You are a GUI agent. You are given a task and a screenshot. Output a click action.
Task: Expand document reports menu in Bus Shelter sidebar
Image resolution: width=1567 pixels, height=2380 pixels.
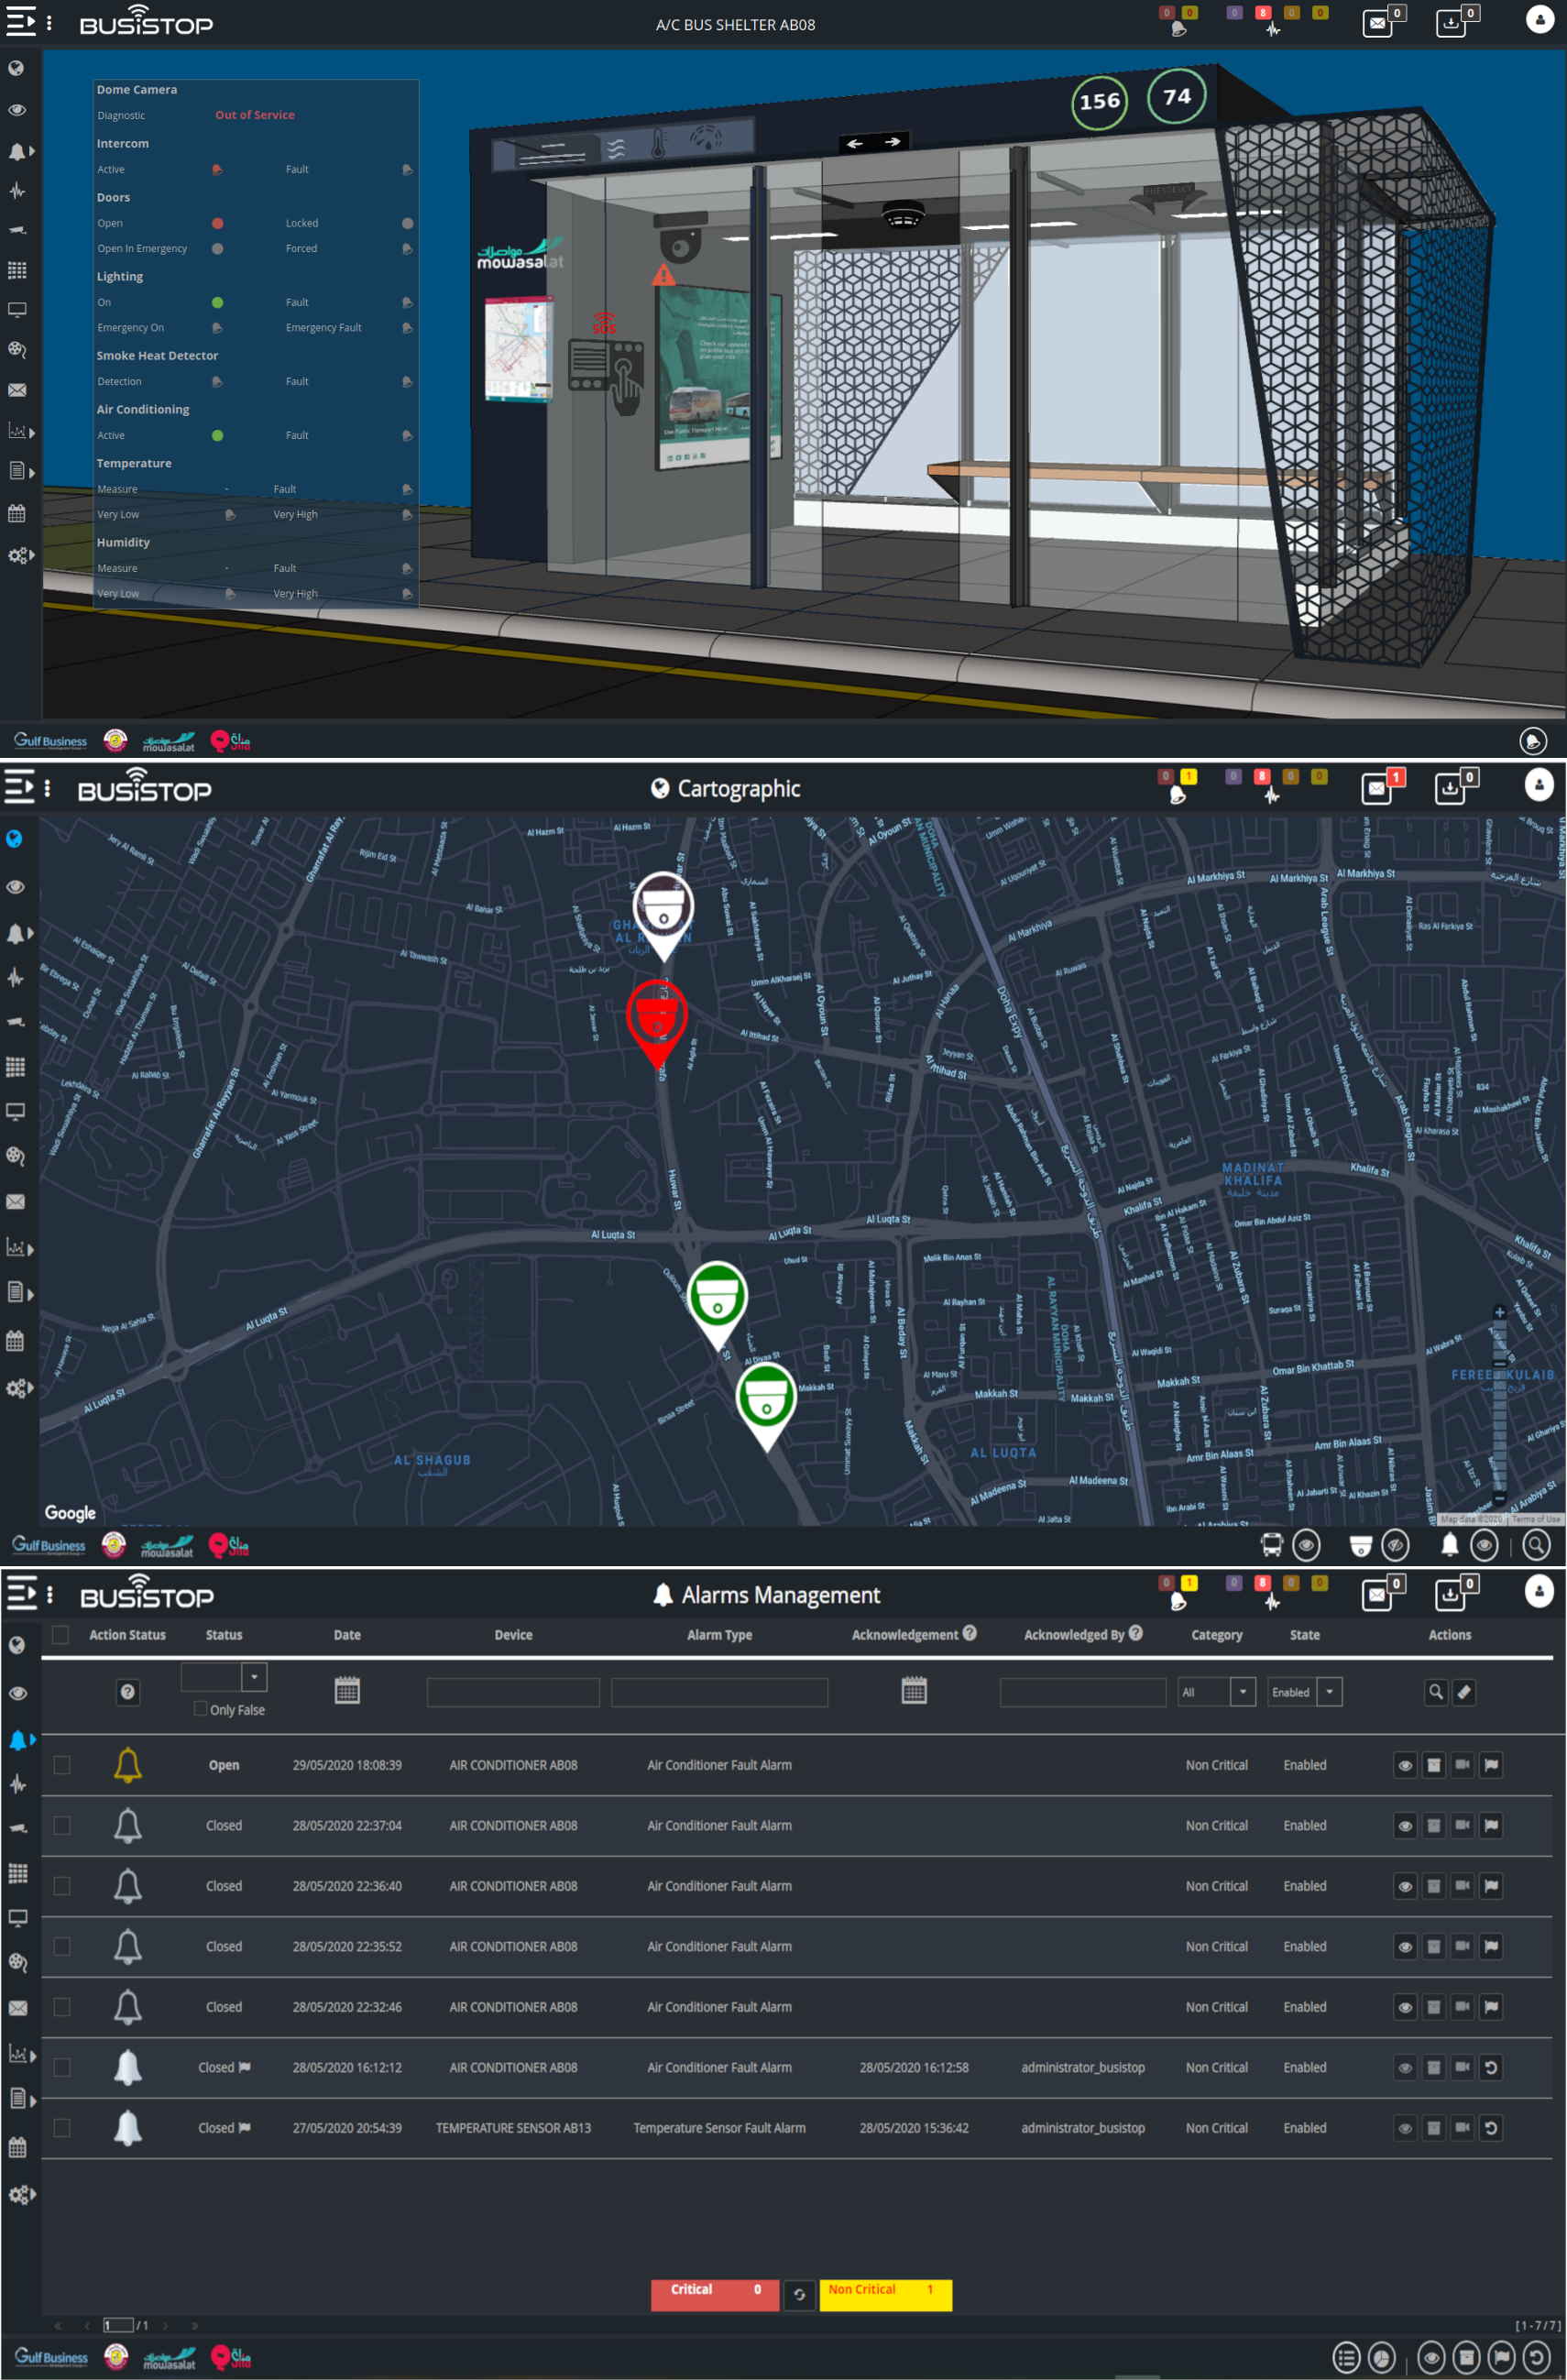click(x=21, y=471)
